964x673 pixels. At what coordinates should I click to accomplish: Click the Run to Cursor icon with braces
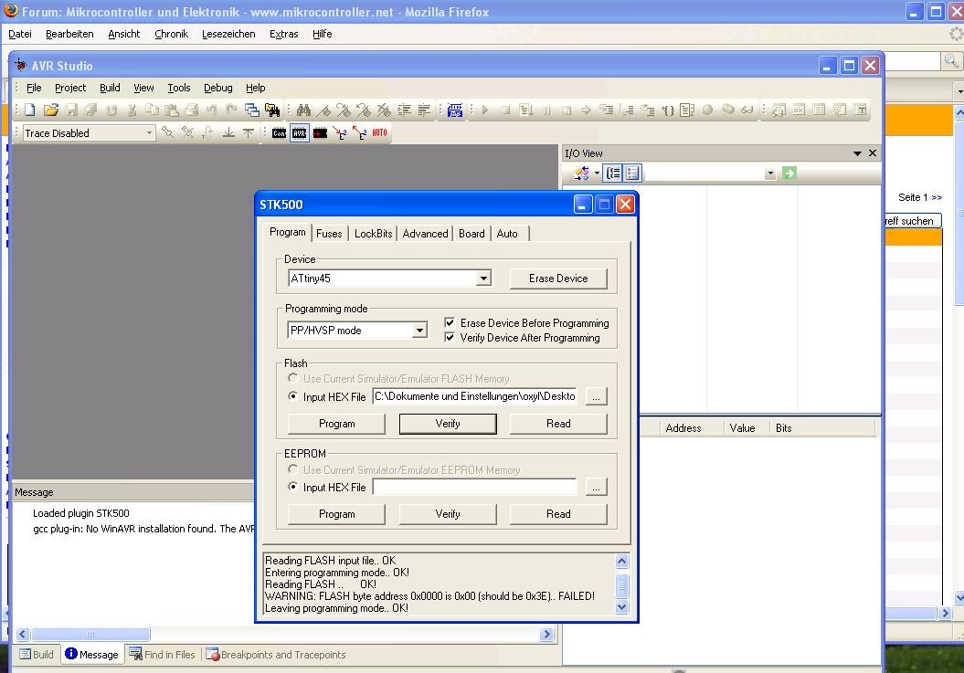click(x=667, y=110)
